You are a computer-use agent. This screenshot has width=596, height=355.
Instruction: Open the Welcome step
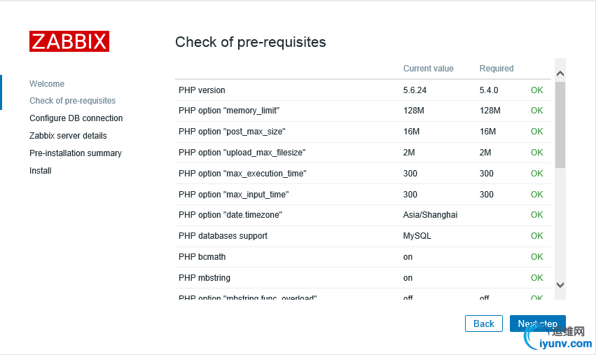coord(47,83)
